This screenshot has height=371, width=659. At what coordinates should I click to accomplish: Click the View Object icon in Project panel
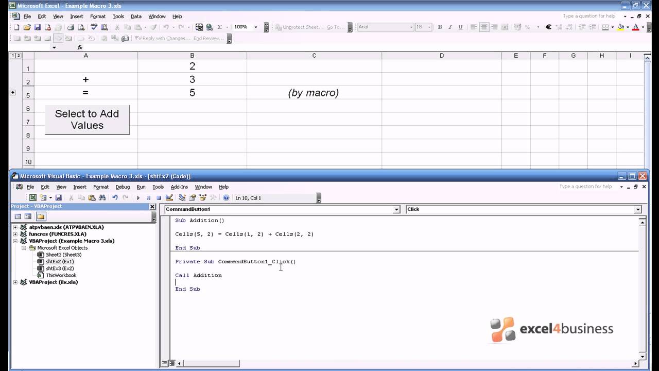(28, 217)
